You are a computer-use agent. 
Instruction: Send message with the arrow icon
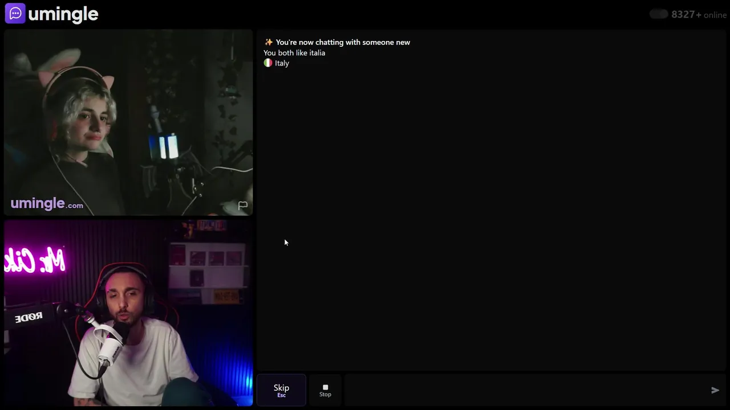click(x=715, y=390)
